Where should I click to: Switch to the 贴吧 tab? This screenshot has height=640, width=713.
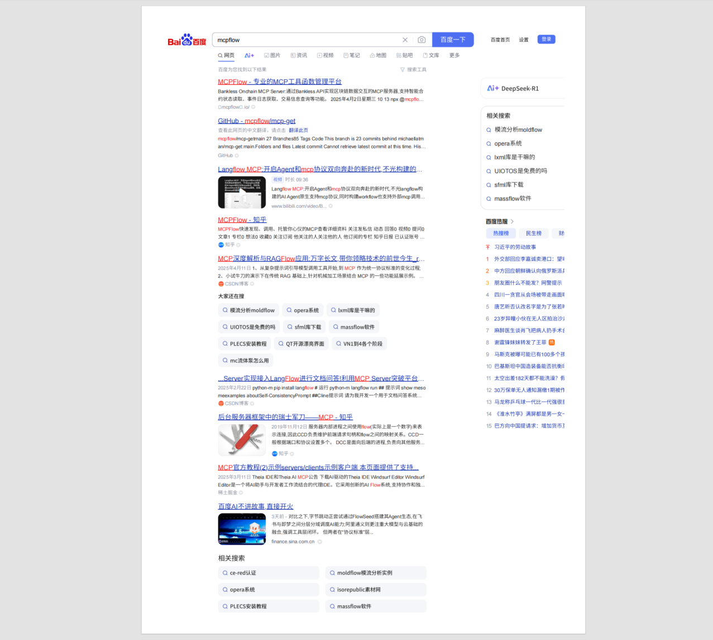(x=404, y=55)
